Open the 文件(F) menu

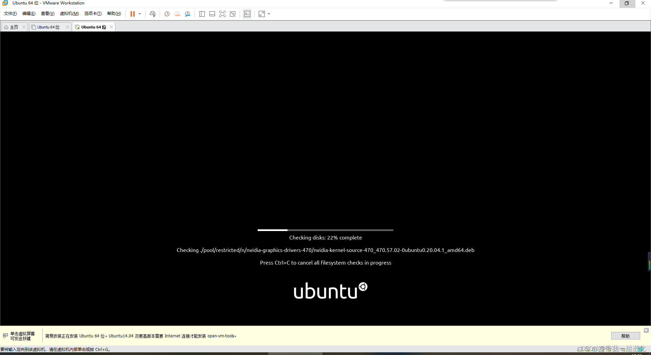pyautogui.click(x=10, y=14)
